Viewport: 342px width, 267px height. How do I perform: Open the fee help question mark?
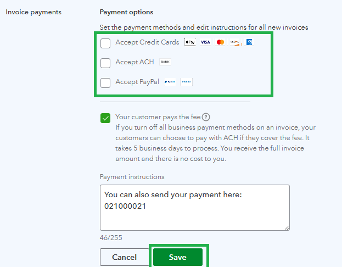[206, 117]
